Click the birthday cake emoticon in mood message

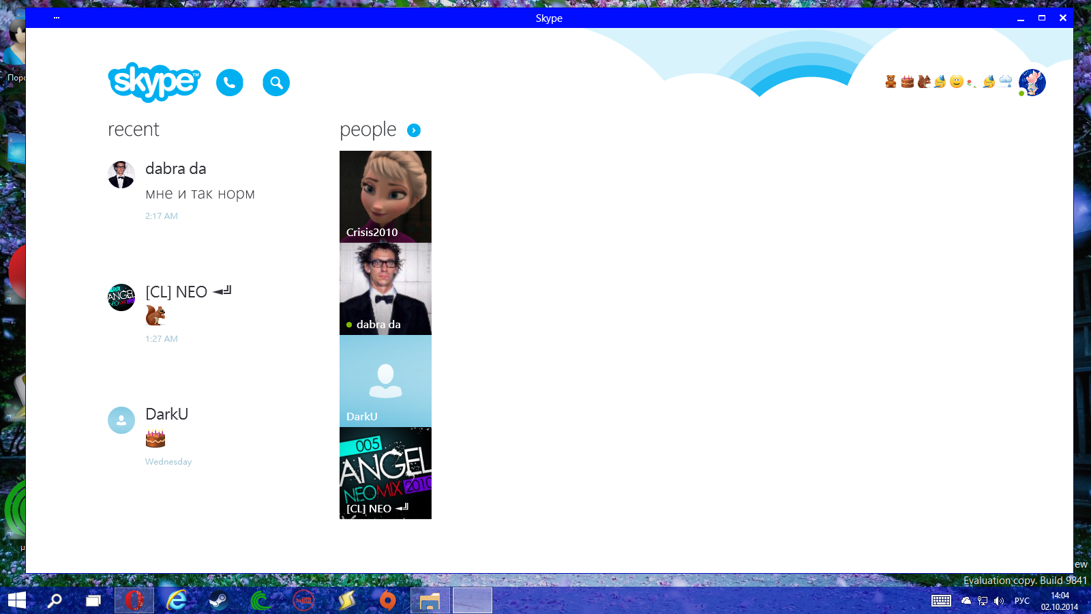point(907,82)
